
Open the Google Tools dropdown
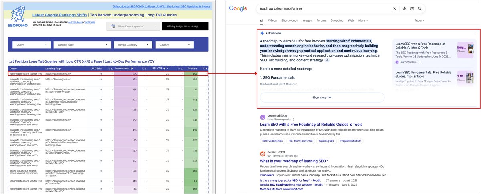click(419, 20)
